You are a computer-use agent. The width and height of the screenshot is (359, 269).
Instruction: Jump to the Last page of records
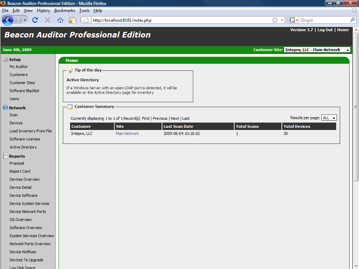tap(186, 118)
